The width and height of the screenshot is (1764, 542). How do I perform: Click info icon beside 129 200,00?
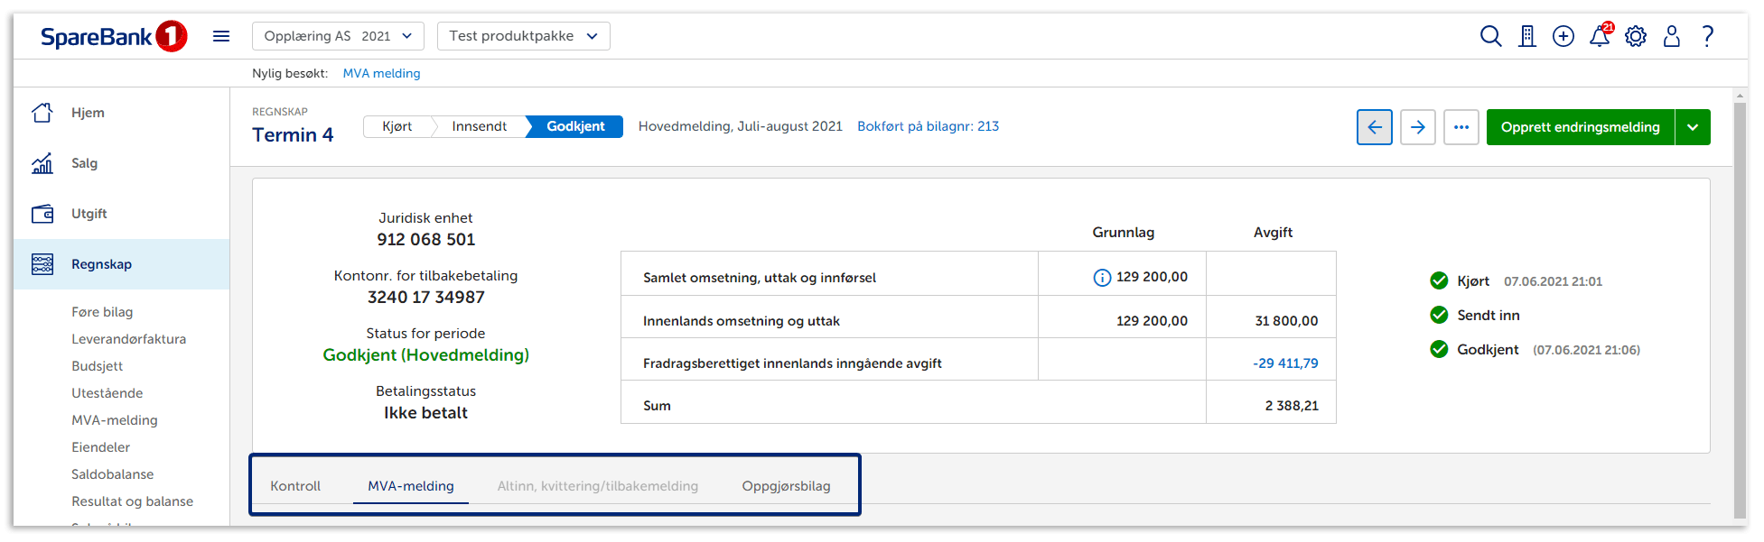tap(1102, 278)
